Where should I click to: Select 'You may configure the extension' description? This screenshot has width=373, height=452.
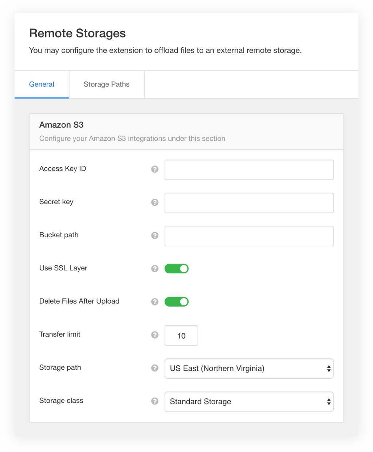pos(165,50)
